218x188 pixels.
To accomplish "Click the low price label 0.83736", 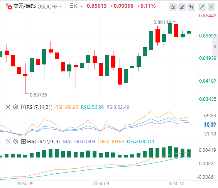I will click(x=38, y=95).
